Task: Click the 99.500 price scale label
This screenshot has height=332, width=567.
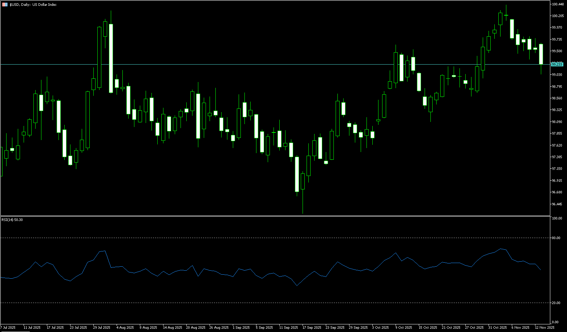Action: pyautogui.click(x=557, y=51)
